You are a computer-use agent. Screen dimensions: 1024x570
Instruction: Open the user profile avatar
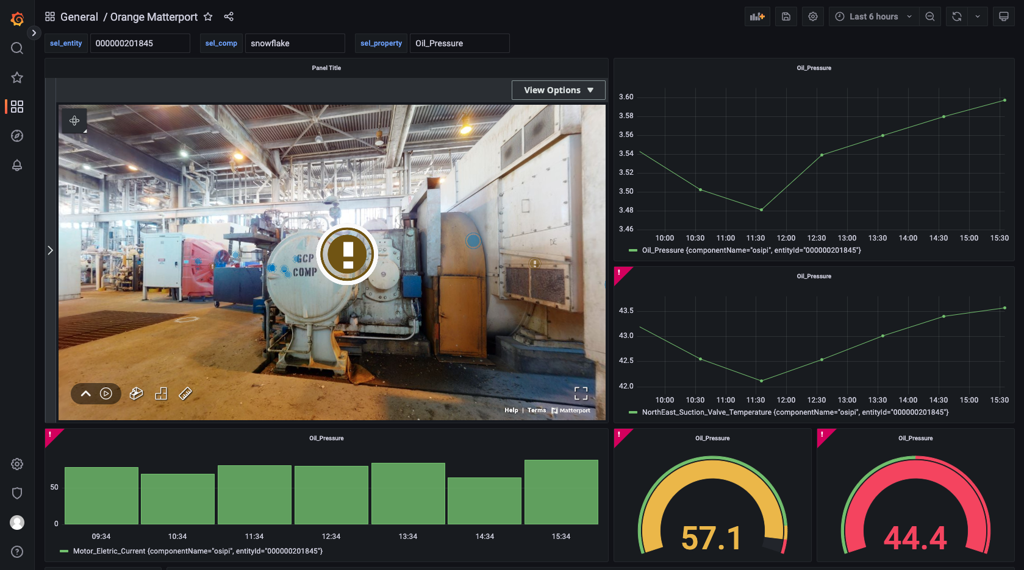17,522
